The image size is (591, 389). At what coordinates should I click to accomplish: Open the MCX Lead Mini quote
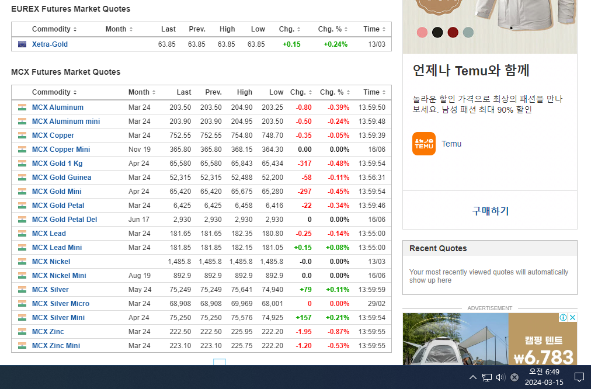(57, 248)
